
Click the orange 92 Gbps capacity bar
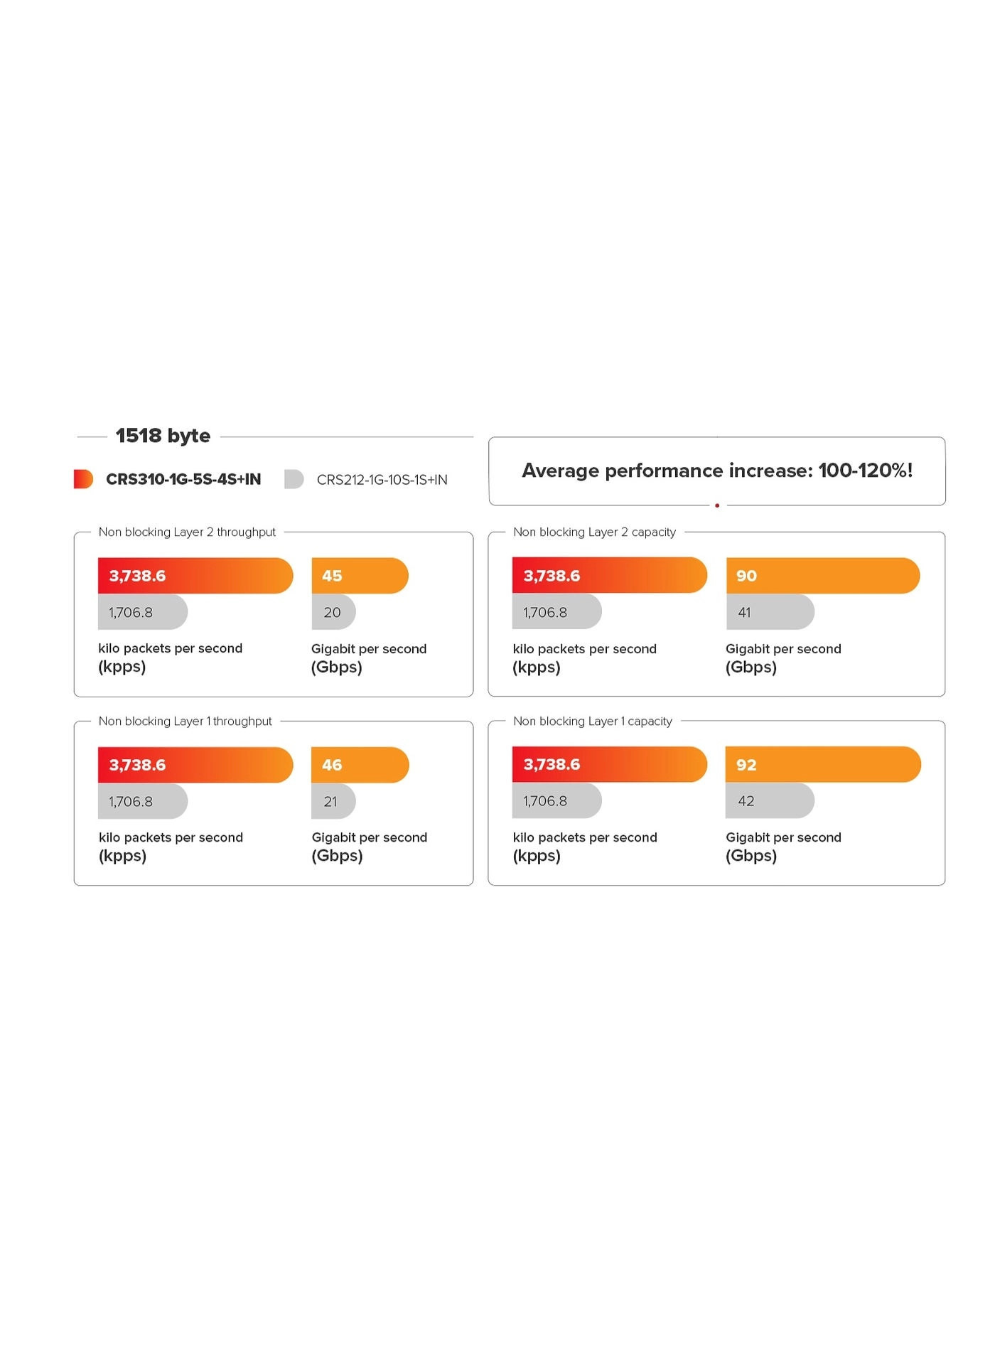click(823, 765)
